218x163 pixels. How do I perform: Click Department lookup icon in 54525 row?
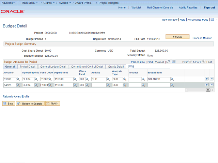click(76, 85)
